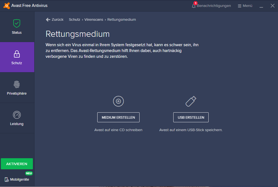
Task: Click 'Avast auf einem USB-Stick speichern.' text
Action: (191, 130)
